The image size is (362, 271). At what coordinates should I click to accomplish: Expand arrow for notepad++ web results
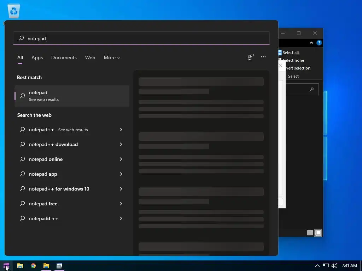[x=121, y=130]
